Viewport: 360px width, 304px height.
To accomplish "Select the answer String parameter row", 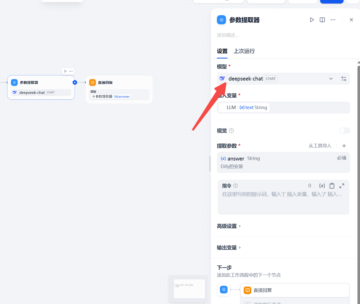I will [283, 162].
